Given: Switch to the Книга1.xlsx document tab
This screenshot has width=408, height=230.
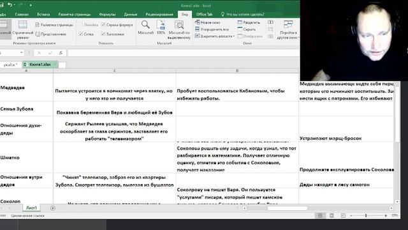Looking at the screenshot, I should 40,65.
